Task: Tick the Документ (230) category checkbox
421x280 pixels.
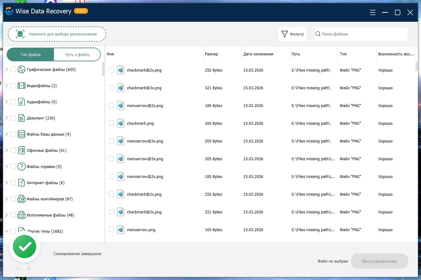Action: [x=13, y=118]
